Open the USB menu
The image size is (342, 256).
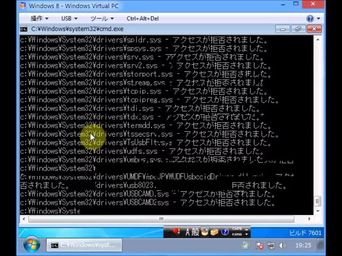(69, 18)
